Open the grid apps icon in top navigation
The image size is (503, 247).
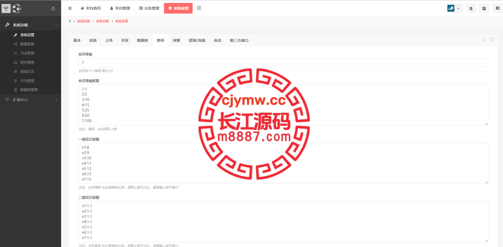click(x=199, y=8)
